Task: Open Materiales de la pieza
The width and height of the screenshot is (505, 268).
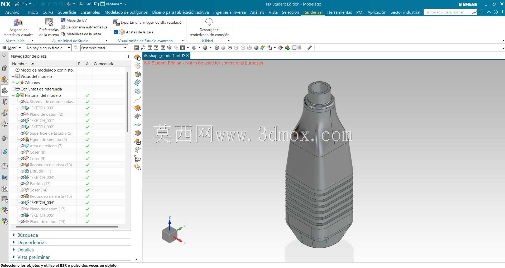Action: click(x=81, y=34)
